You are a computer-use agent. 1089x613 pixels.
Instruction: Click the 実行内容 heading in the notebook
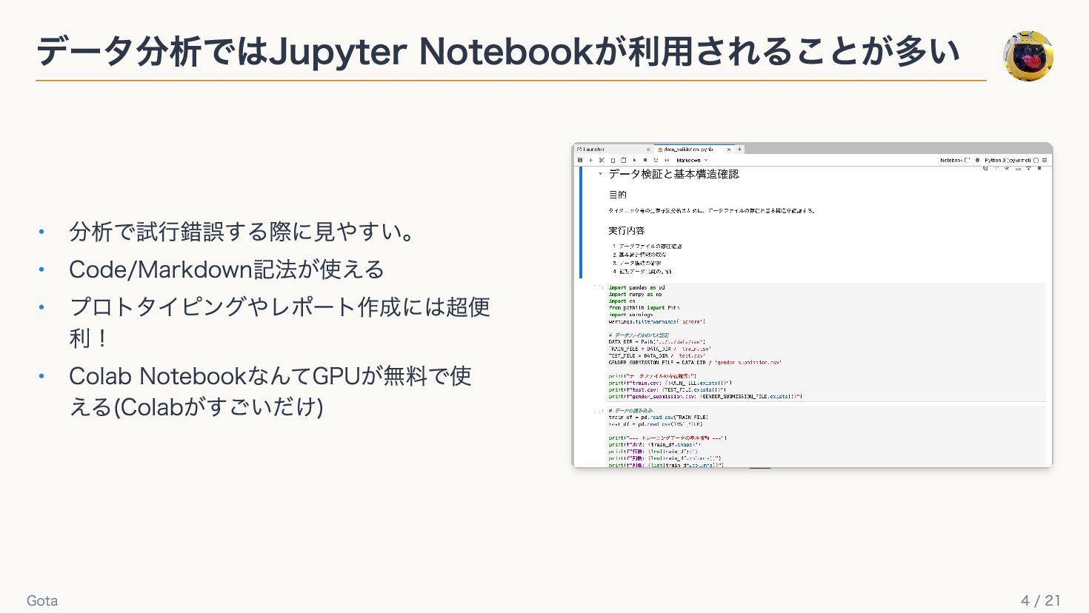tap(627, 230)
